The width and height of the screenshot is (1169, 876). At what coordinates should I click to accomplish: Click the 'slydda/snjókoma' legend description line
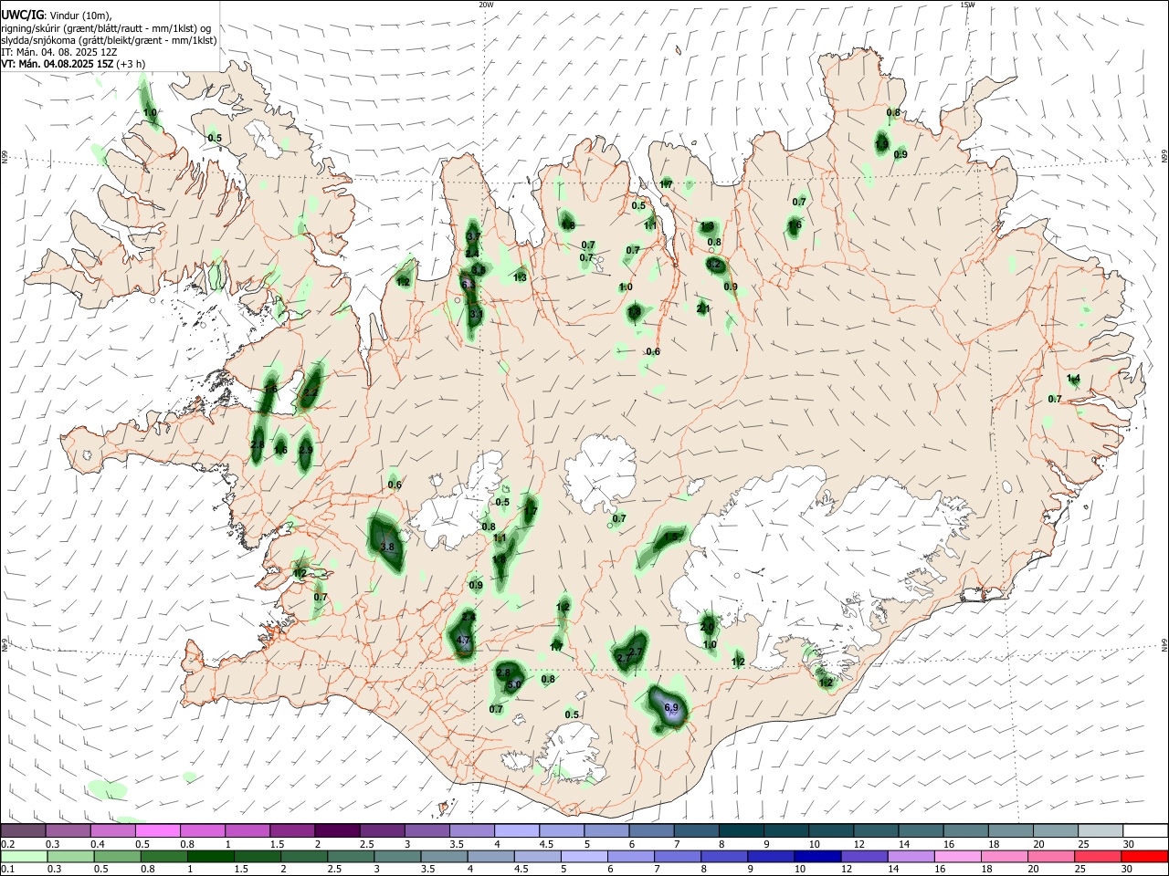pyautogui.click(x=109, y=40)
